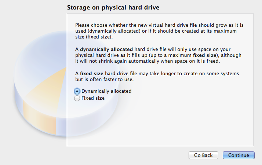Click the text 'but is often faster to use'

(105, 79)
